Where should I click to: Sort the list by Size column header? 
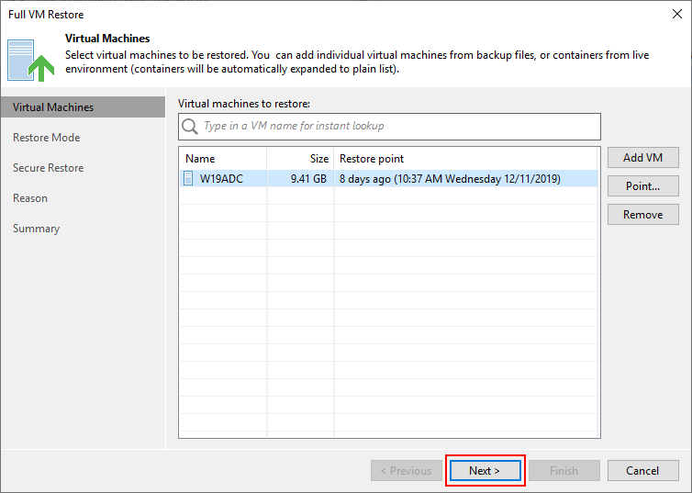click(x=300, y=159)
